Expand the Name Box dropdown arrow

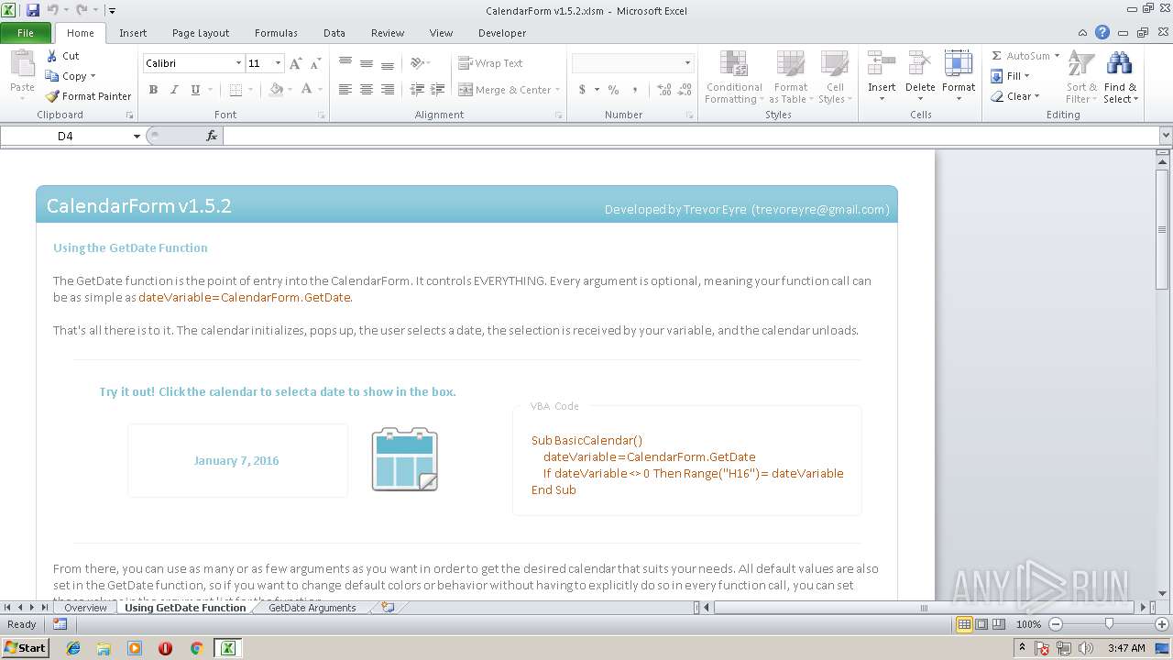click(137, 136)
